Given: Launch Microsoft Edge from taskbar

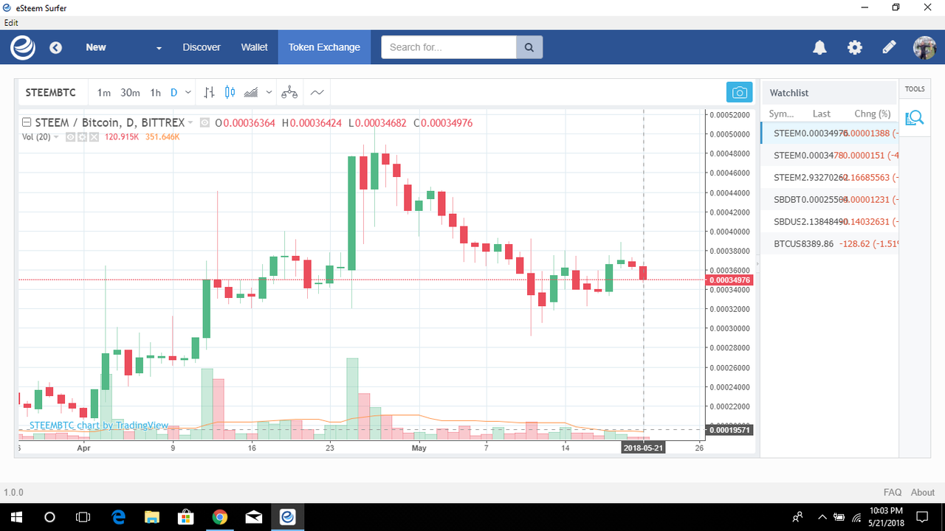Looking at the screenshot, I should point(118,517).
